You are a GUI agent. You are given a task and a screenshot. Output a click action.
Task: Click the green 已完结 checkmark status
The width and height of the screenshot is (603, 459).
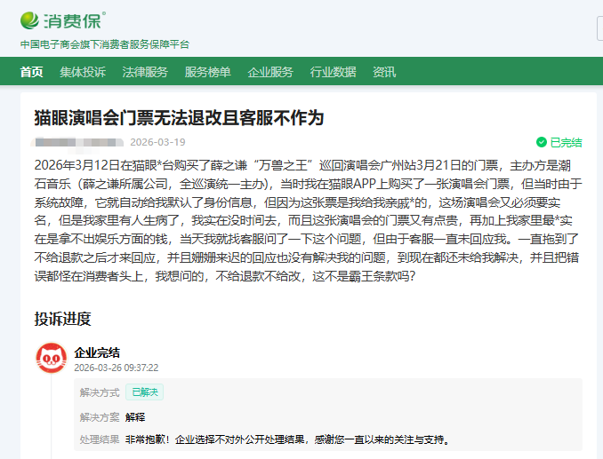[559, 142]
